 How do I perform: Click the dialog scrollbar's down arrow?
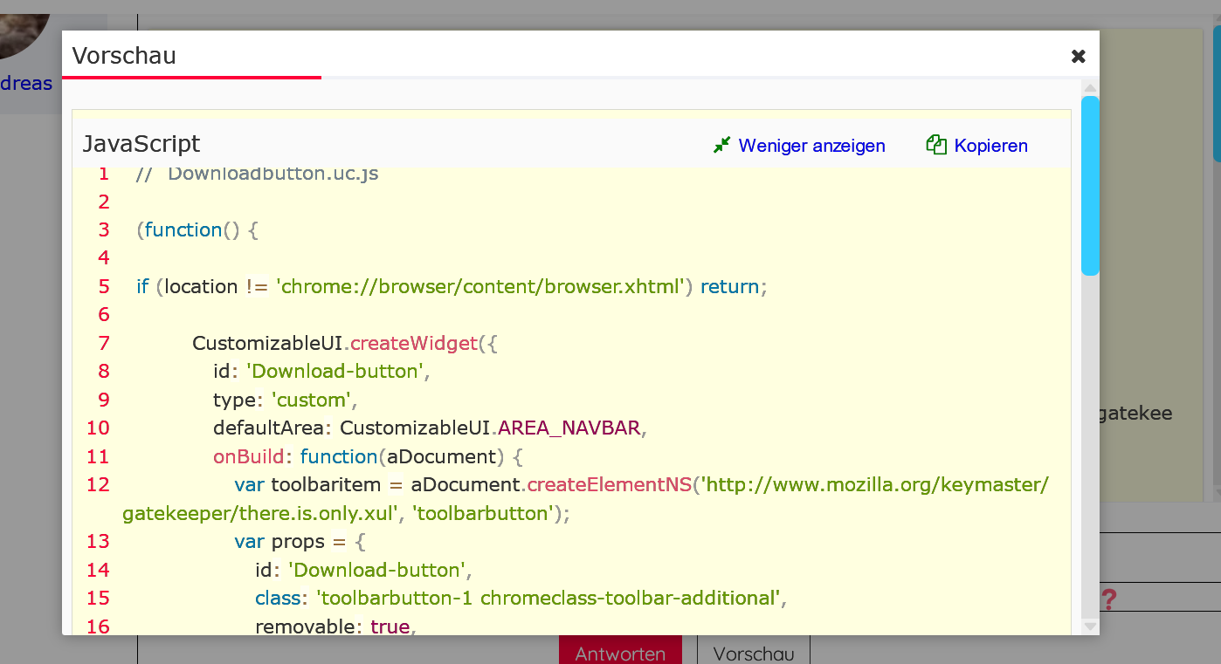tap(1090, 626)
